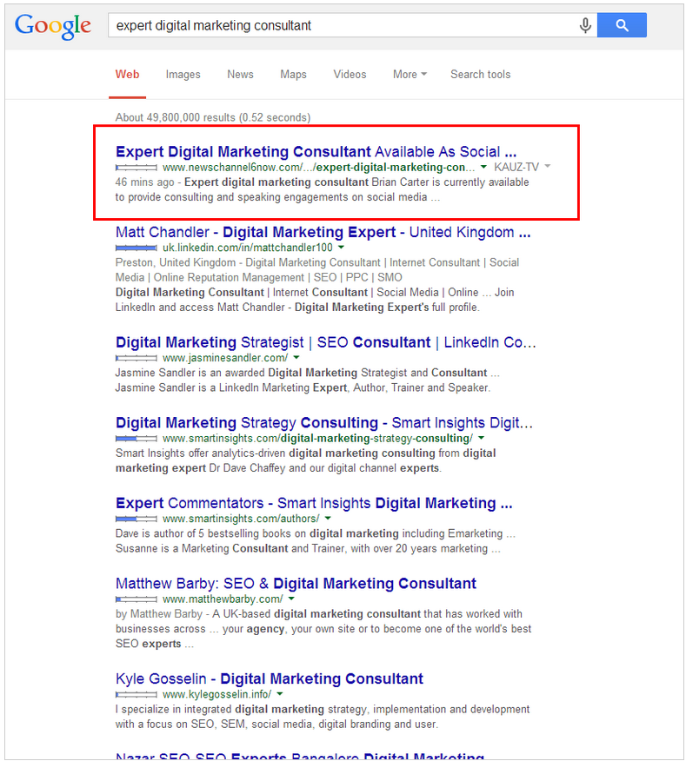This screenshot has height=761, width=686.
Task: Expand the arrow next to uk.linkedin.com/in/mattchandler100
Action: tap(341, 248)
